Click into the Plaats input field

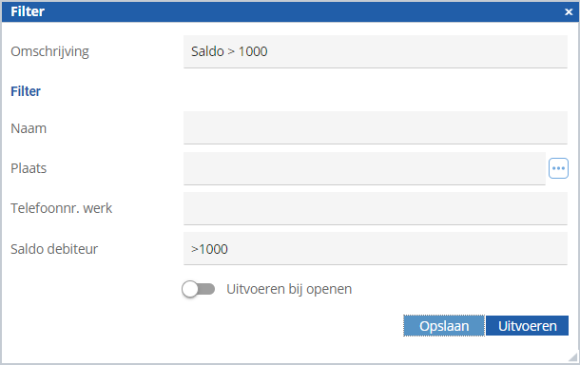364,168
